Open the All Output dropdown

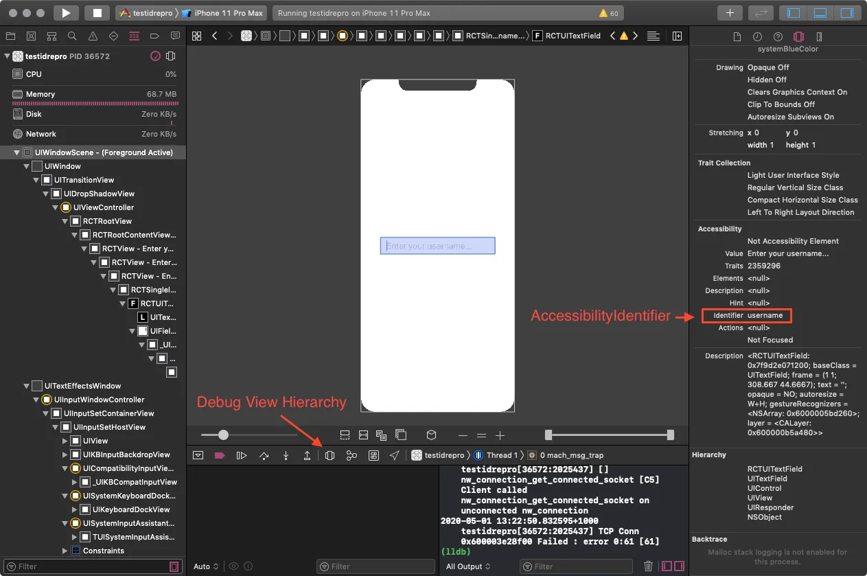(469, 566)
